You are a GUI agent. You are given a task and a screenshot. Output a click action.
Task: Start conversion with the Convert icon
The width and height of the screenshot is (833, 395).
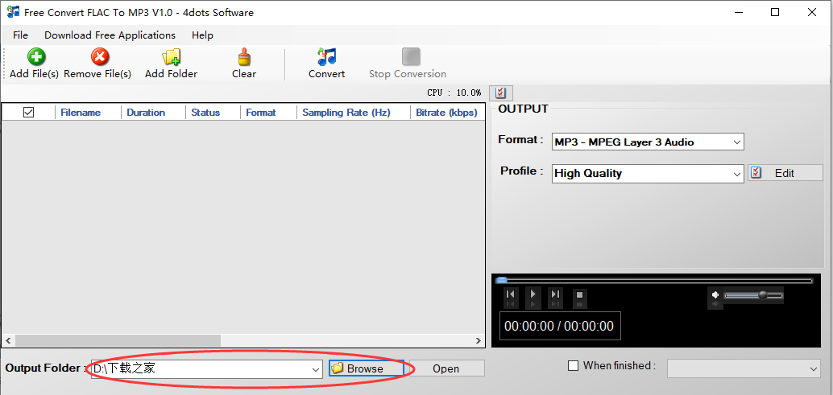click(327, 56)
